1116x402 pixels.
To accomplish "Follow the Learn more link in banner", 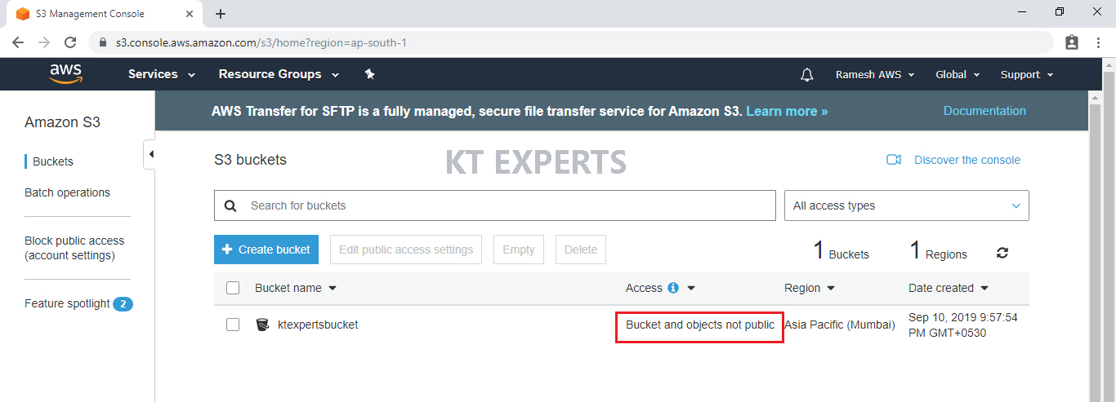I will [787, 111].
